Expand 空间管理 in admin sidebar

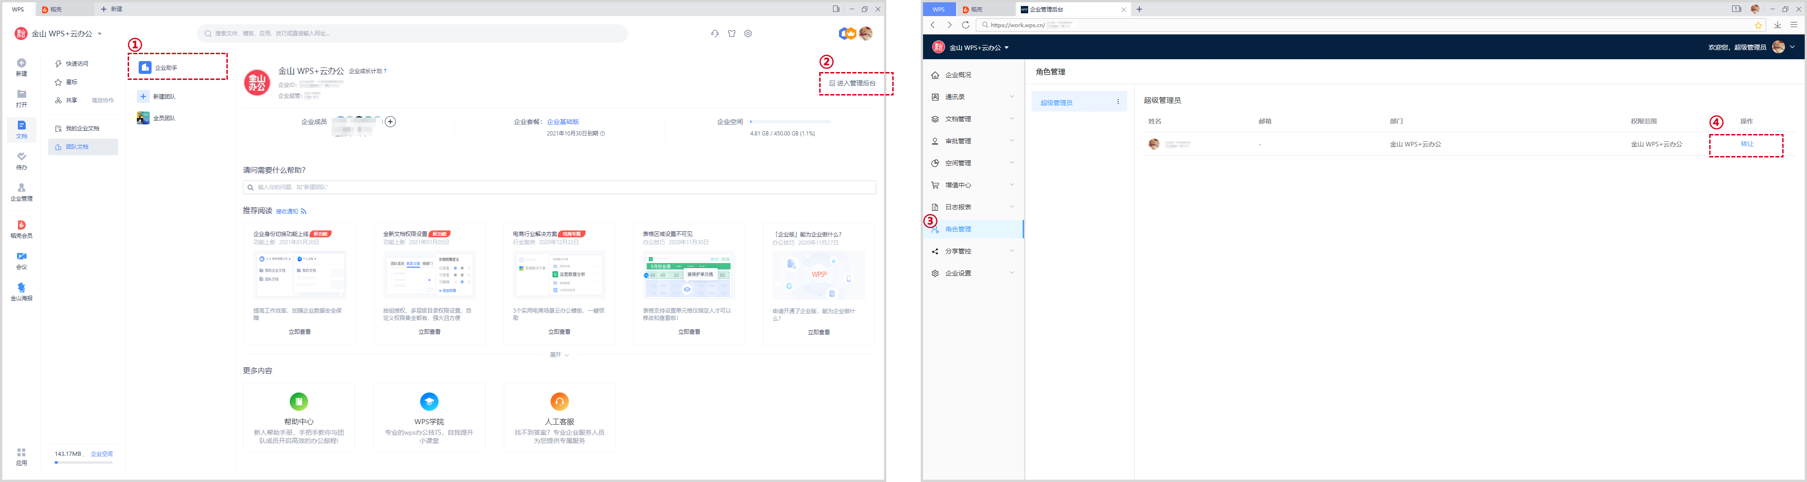pos(974,163)
